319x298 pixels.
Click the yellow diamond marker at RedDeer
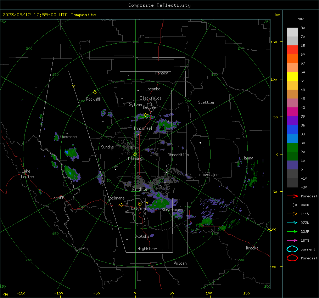[x=146, y=115]
